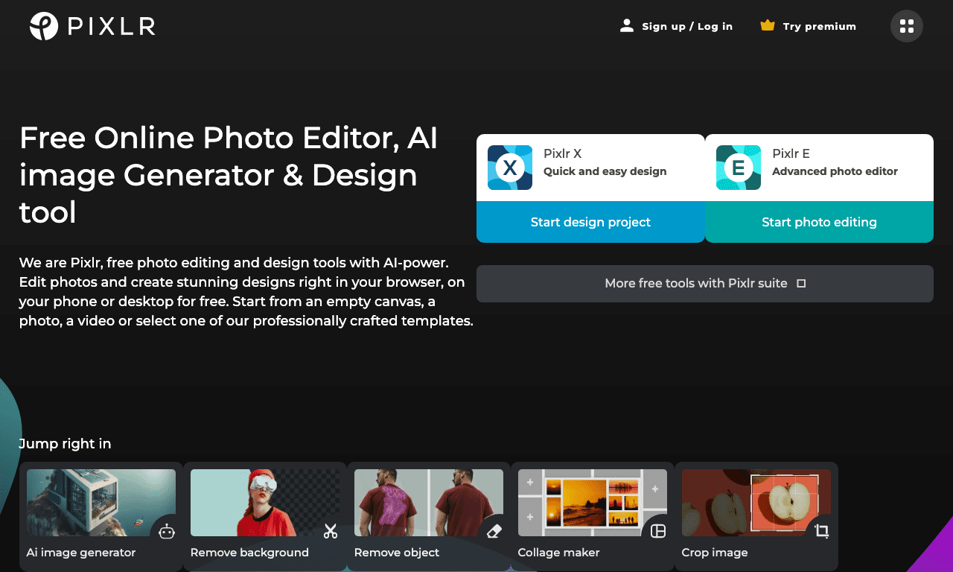
Task: Click the Pixlr X app icon
Action: tap(510, 168)
